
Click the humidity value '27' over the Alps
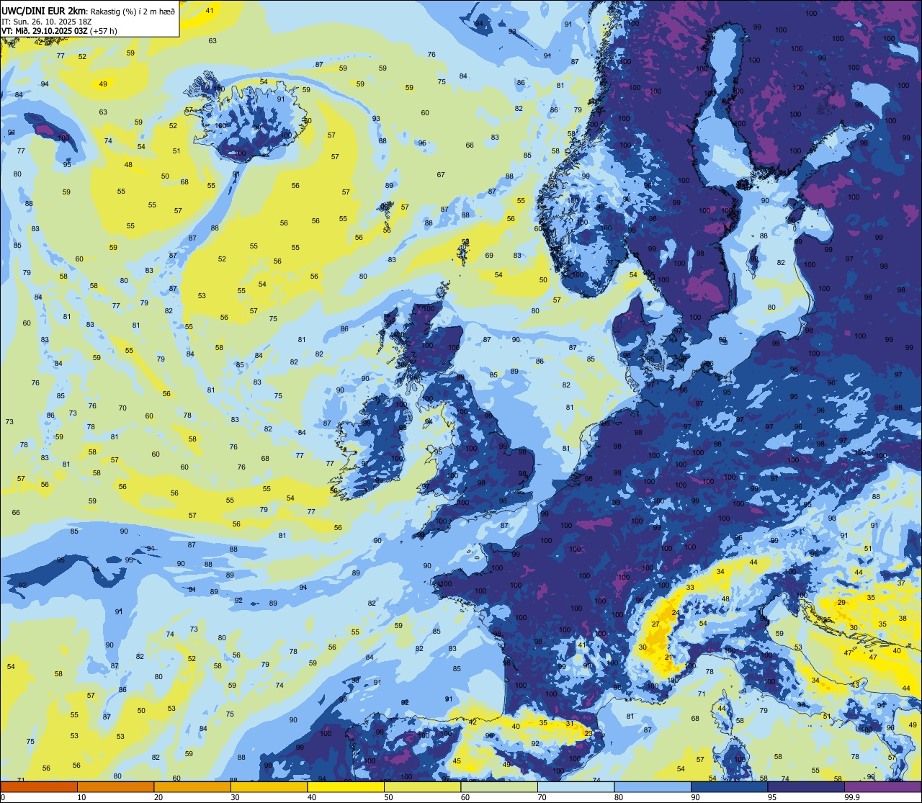tap(655, 624)
